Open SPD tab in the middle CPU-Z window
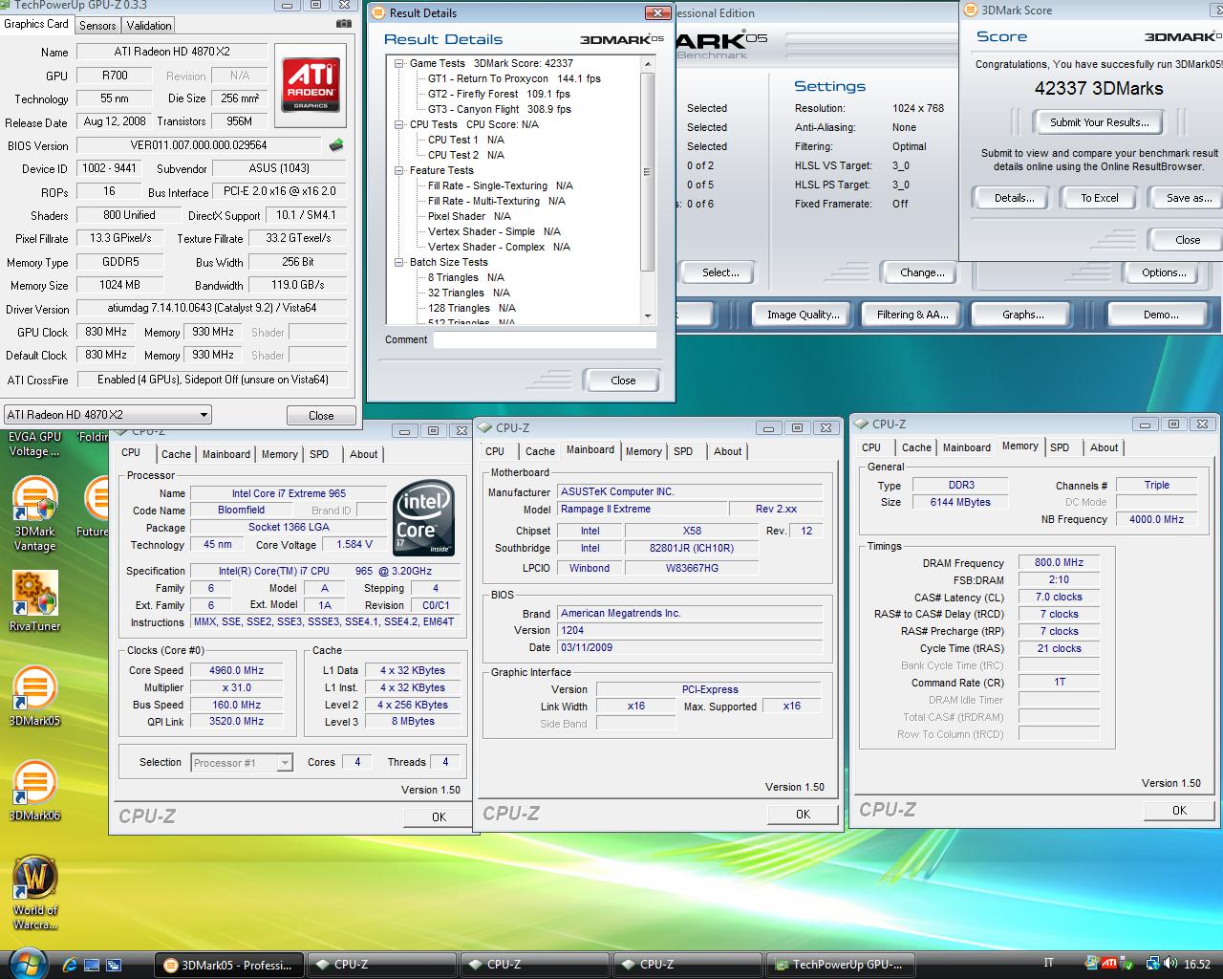 coord(683,451)
